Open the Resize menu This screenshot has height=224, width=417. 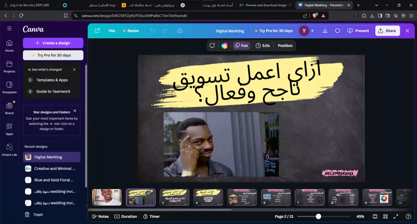click(131, 31)
